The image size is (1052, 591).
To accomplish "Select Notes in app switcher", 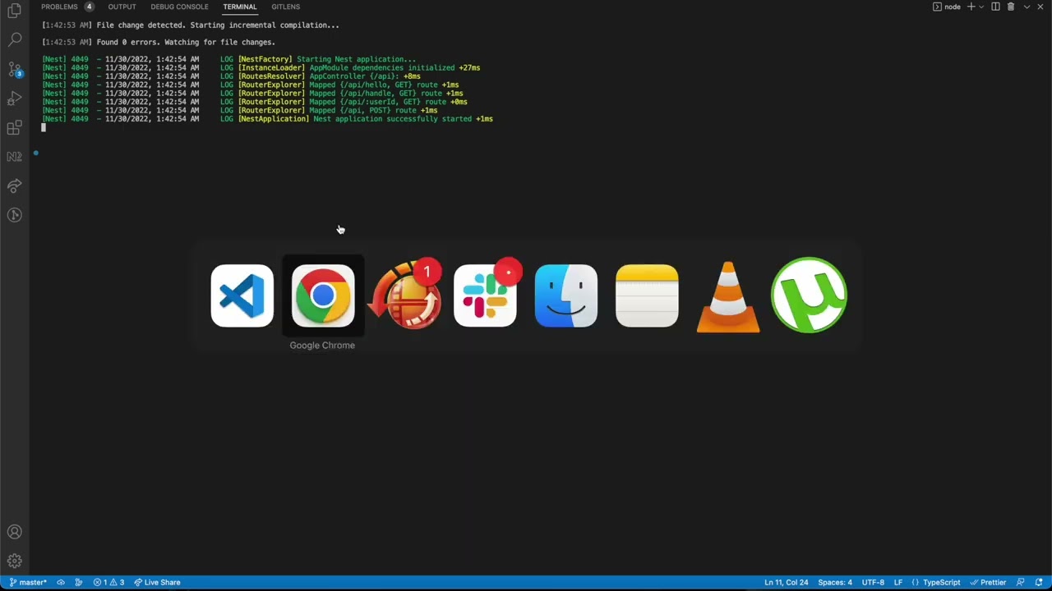I will coord(647,295).
